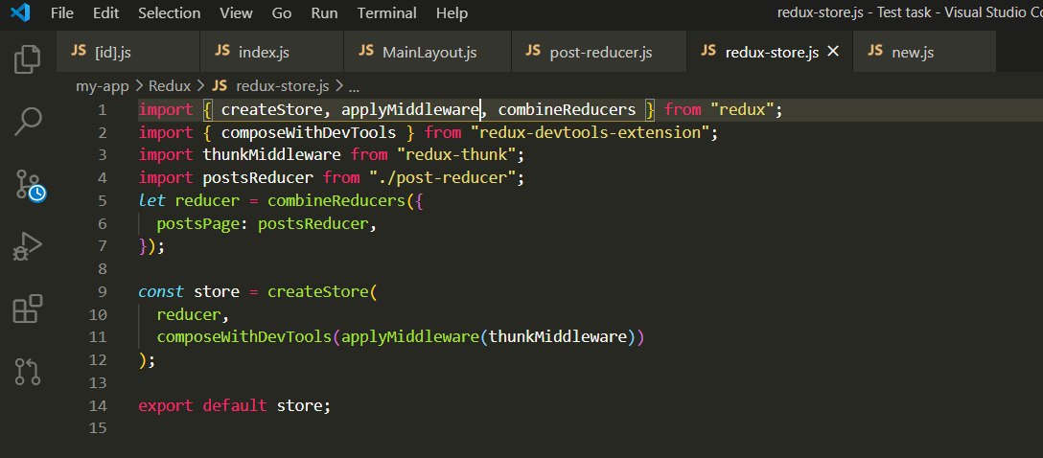Click line number 9 in gutter
Viewport: 1043px width, 458px height.
pyautogui.click(x=102, y=292)
